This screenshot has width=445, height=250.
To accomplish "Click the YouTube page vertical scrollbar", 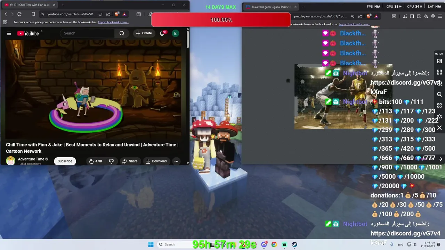I will [x=188, y=39].
